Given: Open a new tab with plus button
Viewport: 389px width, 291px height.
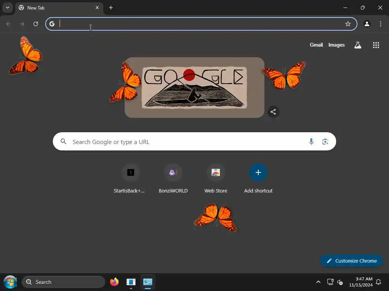Looking at the screenshot, I should point(111,8).
